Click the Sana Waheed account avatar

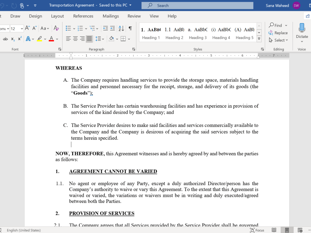pyautogui.click(x=296, y=6)
